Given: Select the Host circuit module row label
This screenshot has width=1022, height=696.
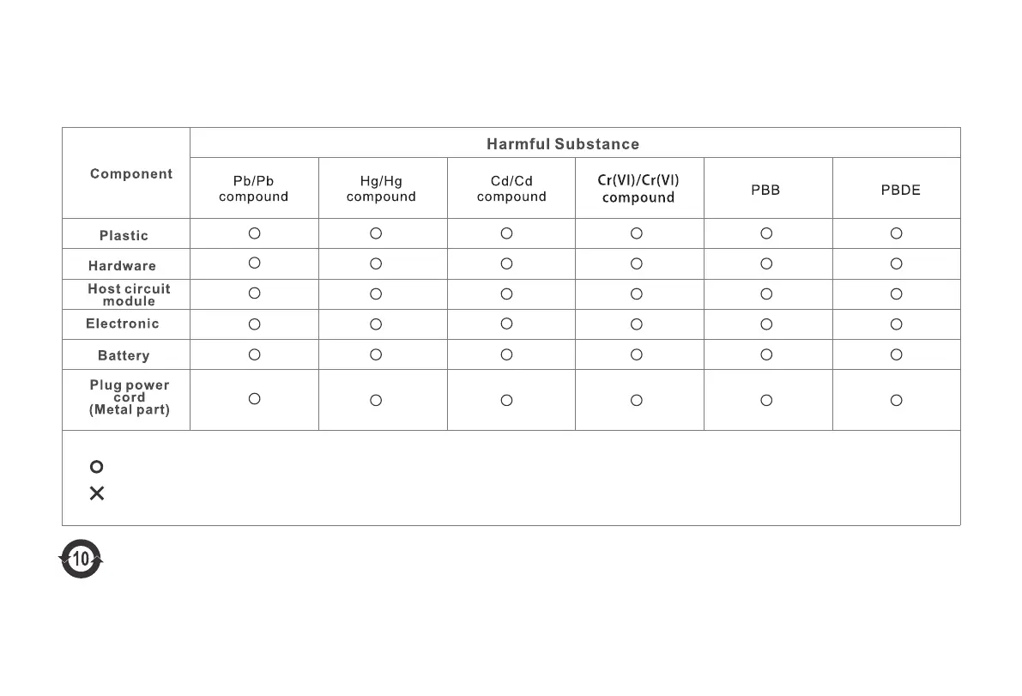Looking at the screenshot, I should pos(129,295).
